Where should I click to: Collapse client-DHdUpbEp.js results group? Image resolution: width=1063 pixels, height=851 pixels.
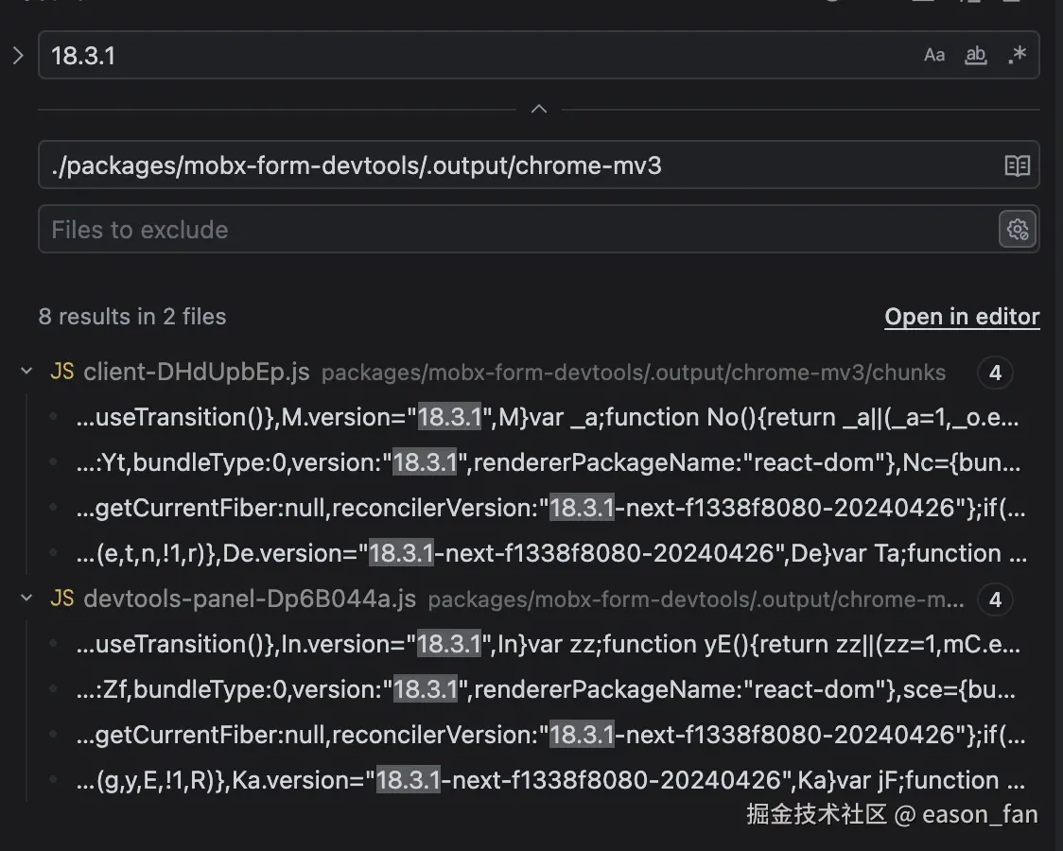click(x=26, y=373)
